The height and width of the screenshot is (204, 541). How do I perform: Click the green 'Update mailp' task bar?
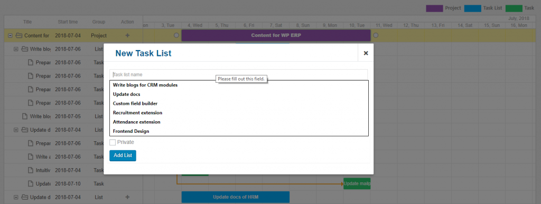[x=357, y=183]
